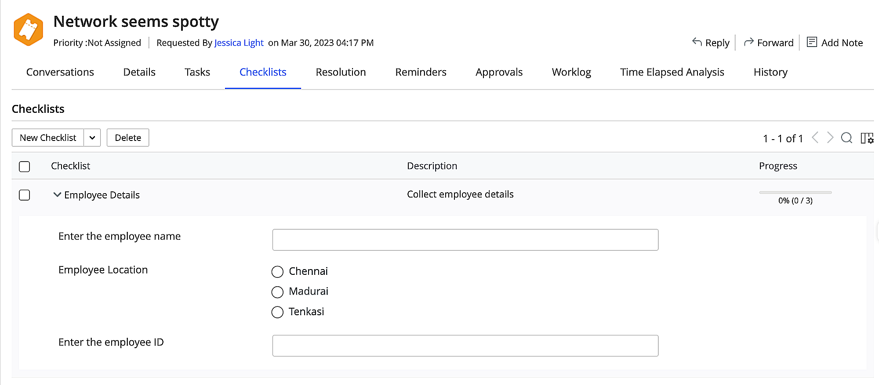
Task: Click the Employee Details progress bar
Action: tap(795, 193)
